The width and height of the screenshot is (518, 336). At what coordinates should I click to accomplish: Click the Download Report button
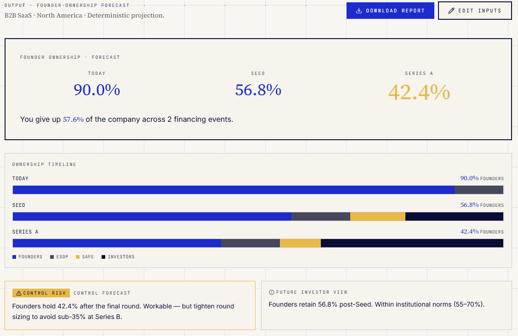390,11
